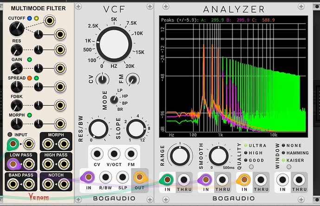Click the Analyzer's fourth channel IN jack

[283, 179]
